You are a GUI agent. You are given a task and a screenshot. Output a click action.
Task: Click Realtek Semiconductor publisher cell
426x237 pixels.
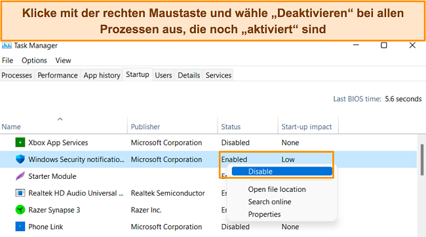click(168, 193)
